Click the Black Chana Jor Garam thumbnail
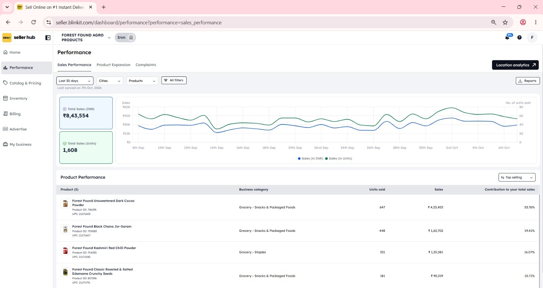The height and width of the screenshot is (288, 543). [x=65, y=229]
